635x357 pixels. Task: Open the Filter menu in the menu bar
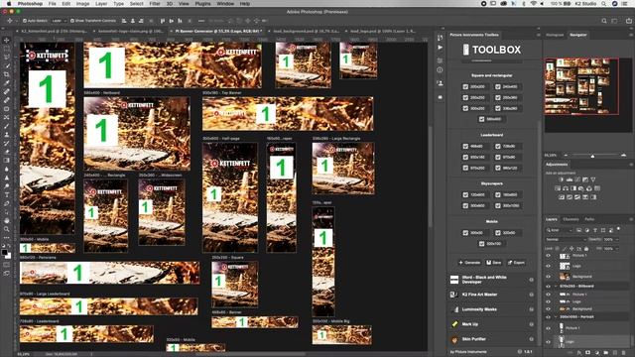point(155,4)
